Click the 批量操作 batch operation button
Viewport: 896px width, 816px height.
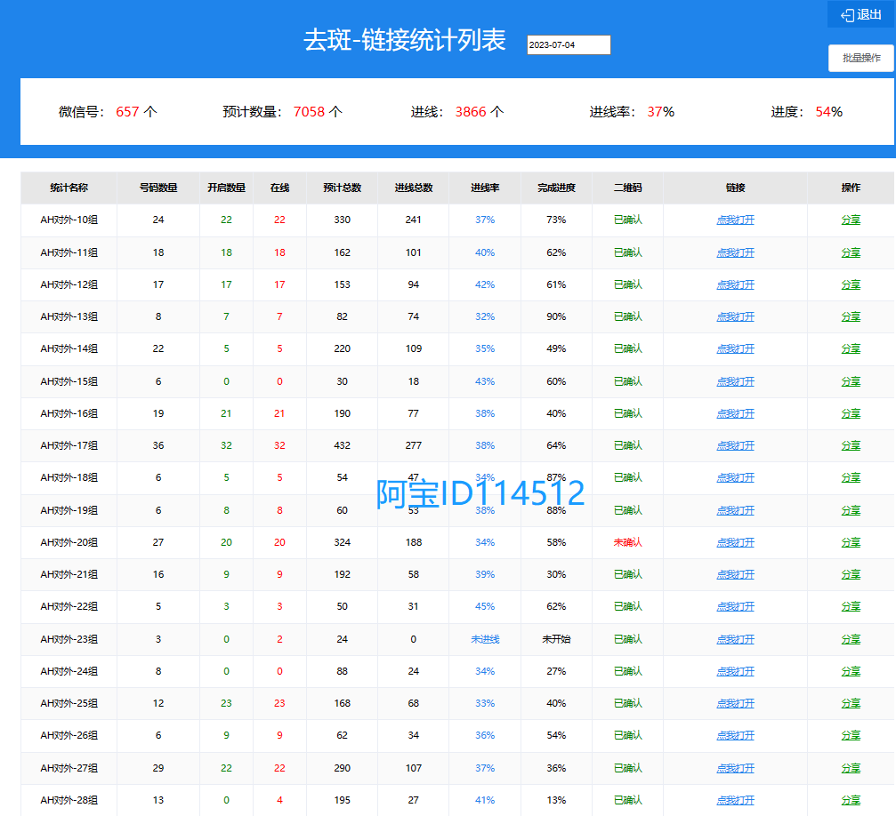[861, 58]
